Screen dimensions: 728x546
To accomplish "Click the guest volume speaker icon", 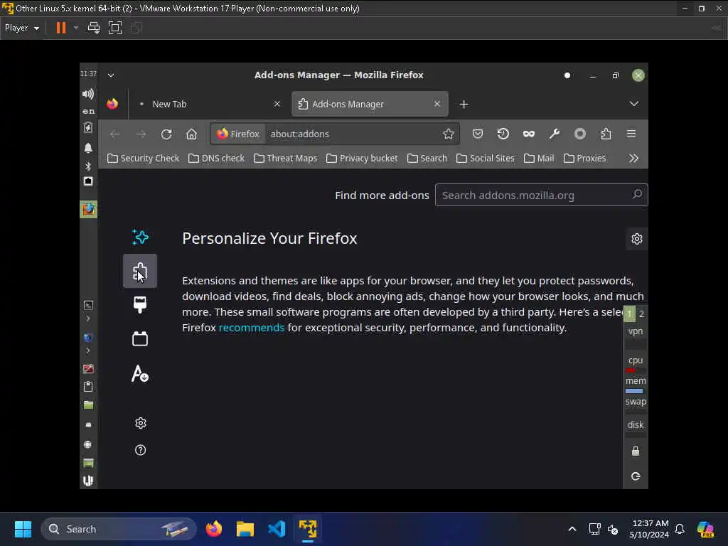I will coord(88,95).
